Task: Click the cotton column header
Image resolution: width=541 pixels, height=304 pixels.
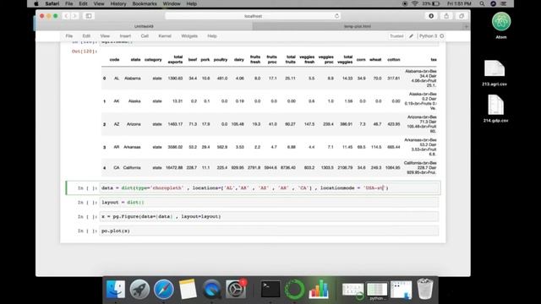Action: pyautogui.click(x=394, y=59)
